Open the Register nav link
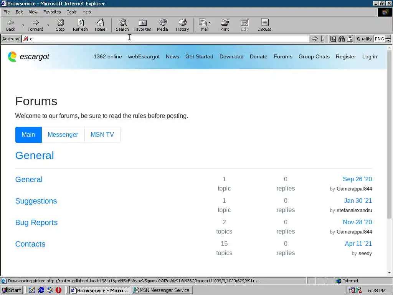 (x=346, y=57)
